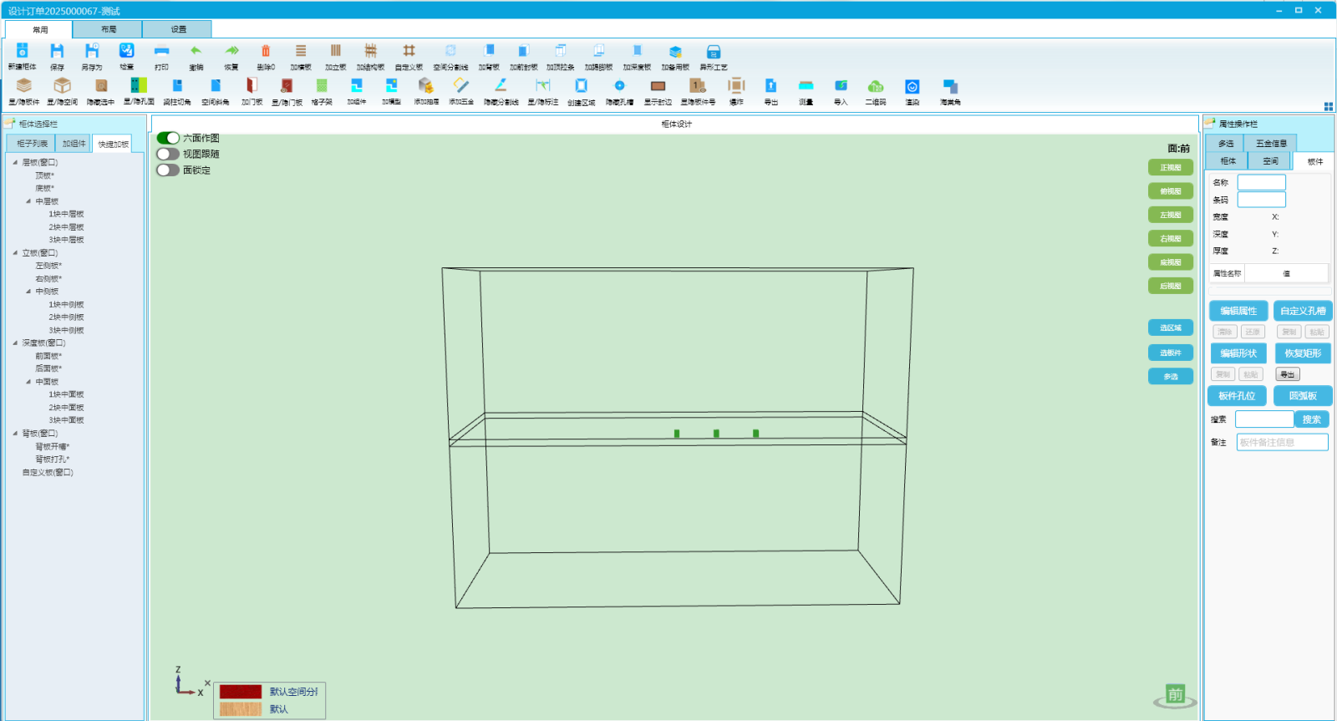Click the 保存 save icon
Screen dimensions: 1337x721
pyautogui.click(x=57, y=52)
